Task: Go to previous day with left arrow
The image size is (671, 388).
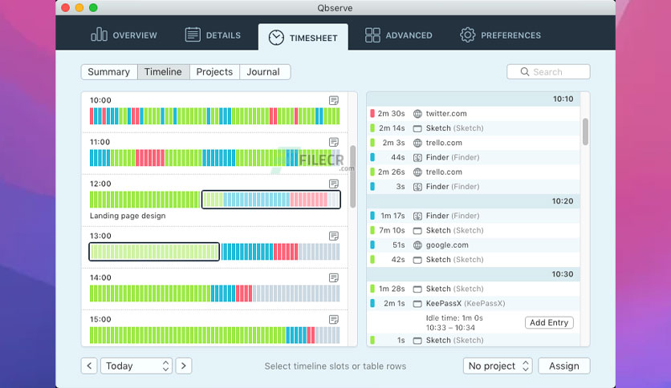Action: tap(89, 366)
